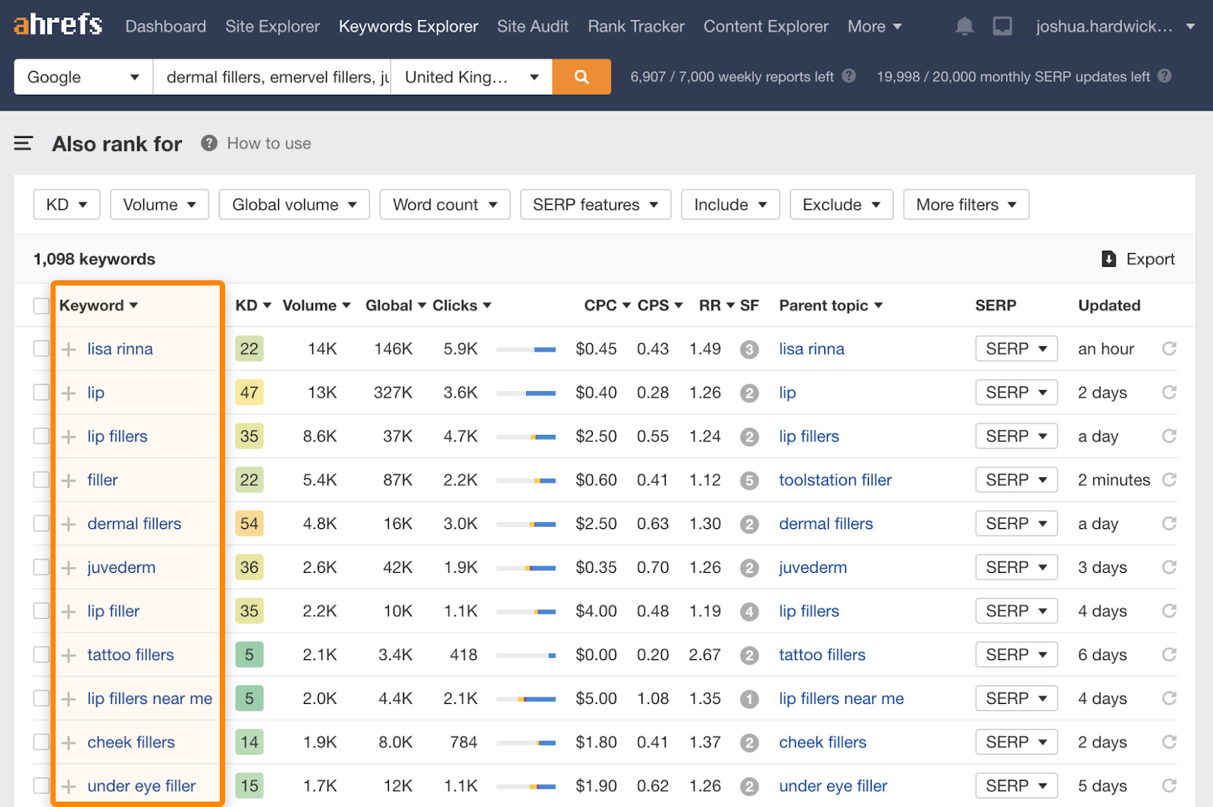
Task: Open the Google search engine dropdown
Action: [x=82, y=77]
